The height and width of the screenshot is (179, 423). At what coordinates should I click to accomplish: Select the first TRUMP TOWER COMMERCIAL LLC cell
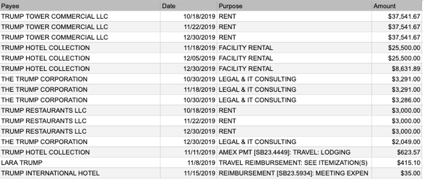[x=80, y=16]
